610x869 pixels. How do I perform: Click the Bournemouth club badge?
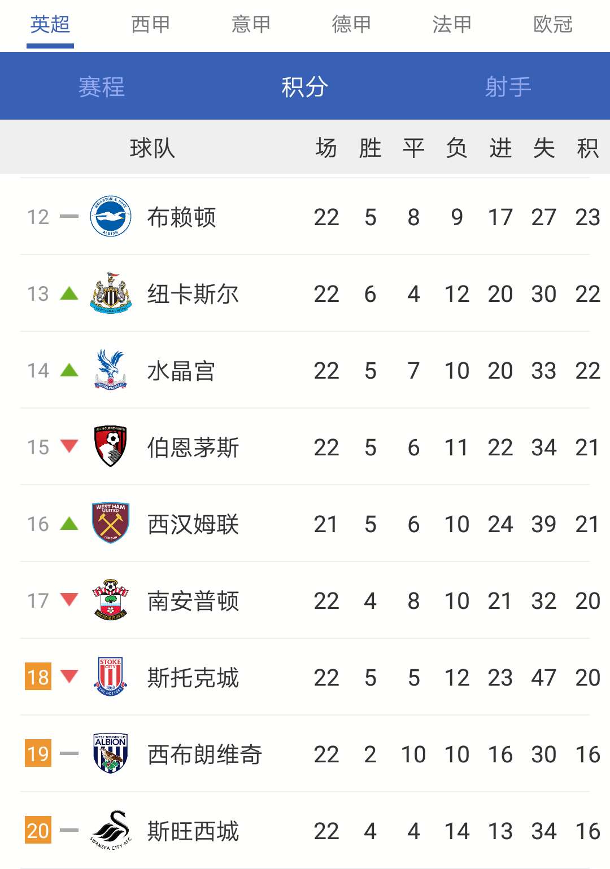109,447
